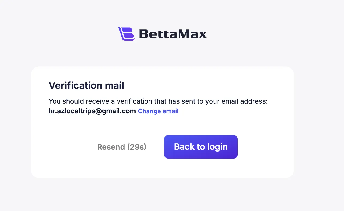
Task: Click the Verification mail heading
Action: 86,86
